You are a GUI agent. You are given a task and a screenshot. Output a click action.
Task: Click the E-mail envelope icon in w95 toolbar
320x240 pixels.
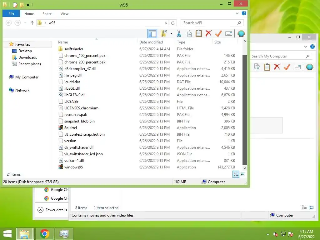pyautogui.click(x=228, y=33)
